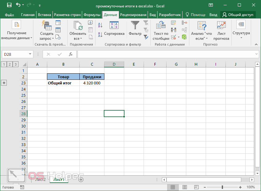Open the Создать запрос dropdown
Screen dimensions: 261x191
pos(47,36)
